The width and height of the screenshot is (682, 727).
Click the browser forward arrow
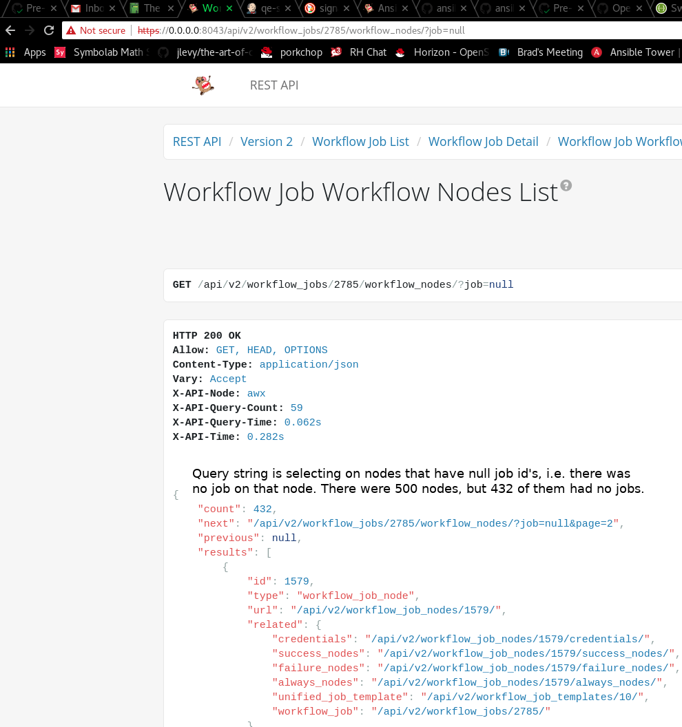click(x=30, y=30)
